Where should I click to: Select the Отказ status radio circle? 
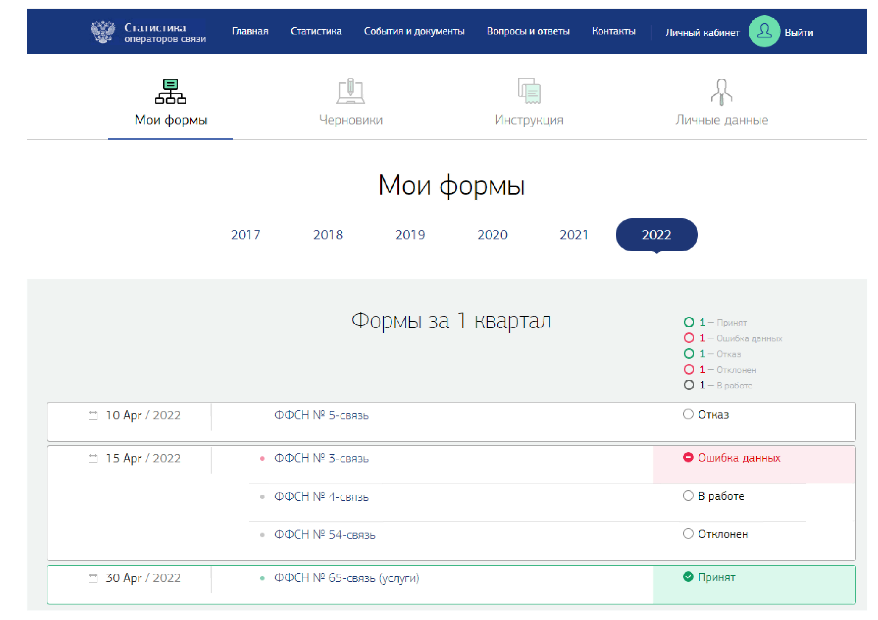(x=688, y=414)
